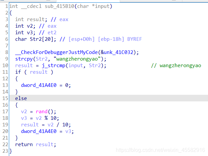Select the BYREF annotation on line 6

135,39
